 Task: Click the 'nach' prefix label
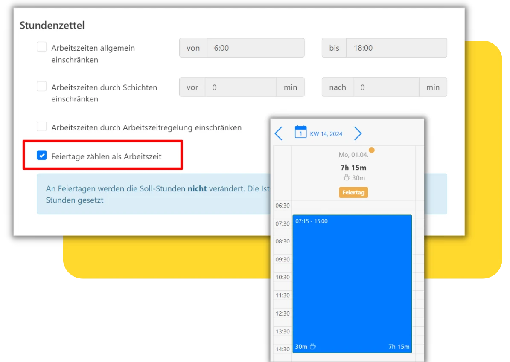pyautogui.click(x=337, y=87)
